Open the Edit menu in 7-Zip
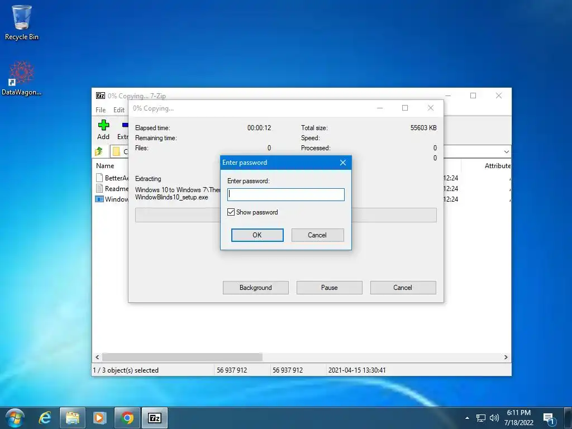572x429 pixels. pyautogui.click(x=119, y=110)
